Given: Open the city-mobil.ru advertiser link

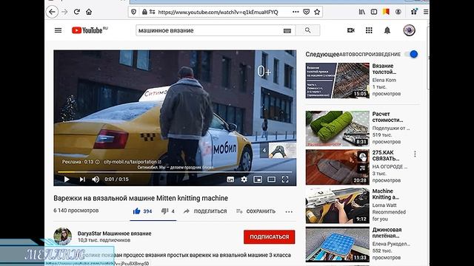Looking at the screenshot, I should (132, 162).
